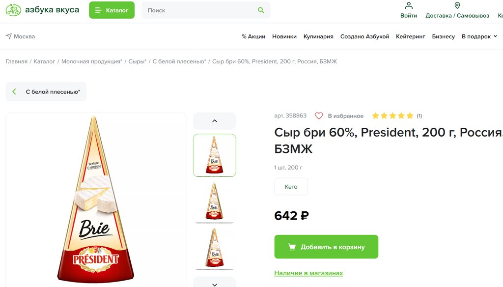Go back via С белой плесенью arrow
Screen dimensions: 503x287
point(14,92)
